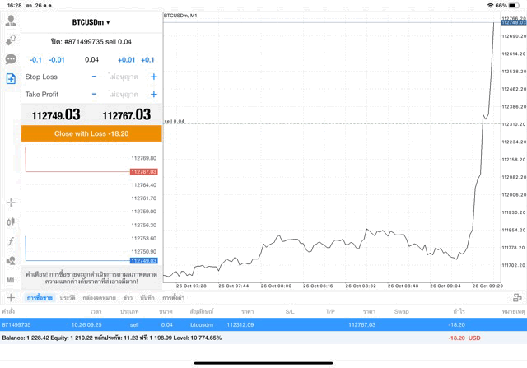Decrease volume by 0.1
The image size is (527, 368).
click(35, 60)
